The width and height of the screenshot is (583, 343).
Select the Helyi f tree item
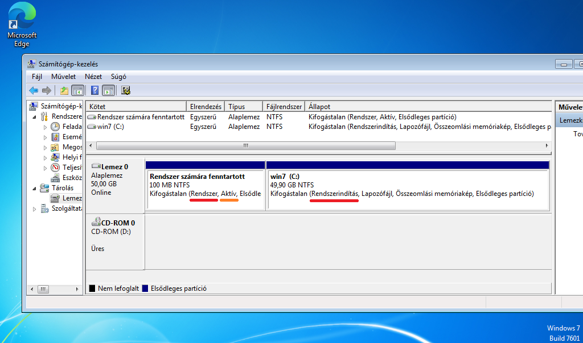click(72, 157)
